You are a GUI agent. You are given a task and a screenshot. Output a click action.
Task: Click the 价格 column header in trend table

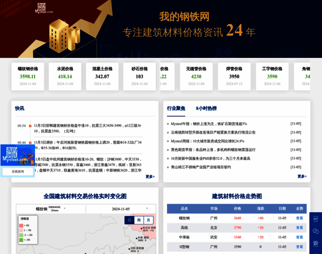(x=237, y=209)
